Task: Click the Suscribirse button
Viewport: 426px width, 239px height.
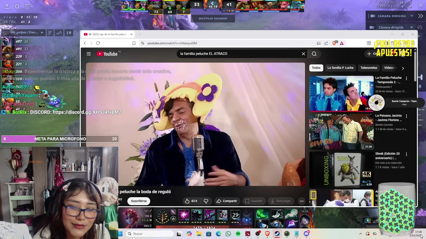Action: click(139, 201)
